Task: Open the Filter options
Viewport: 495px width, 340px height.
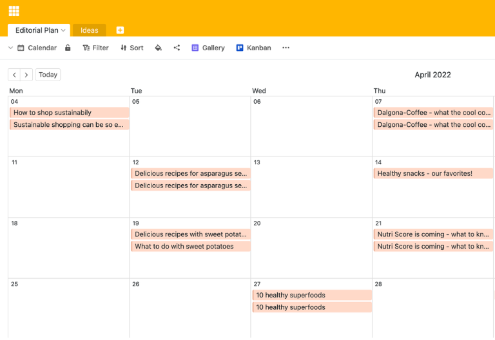Action: pos(95,48)
